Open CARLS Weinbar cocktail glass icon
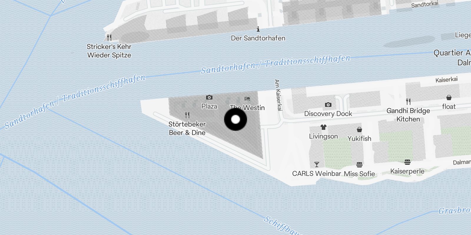Screen dimensions: 471x235 point(317,164)
